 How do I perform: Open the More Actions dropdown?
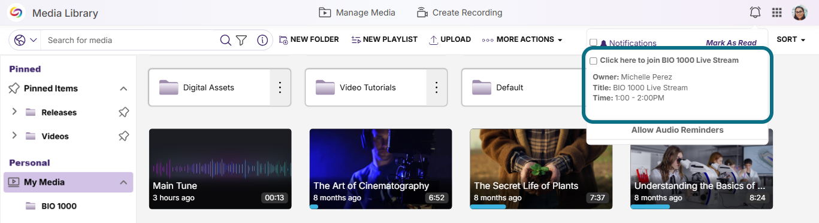[522, 39]
